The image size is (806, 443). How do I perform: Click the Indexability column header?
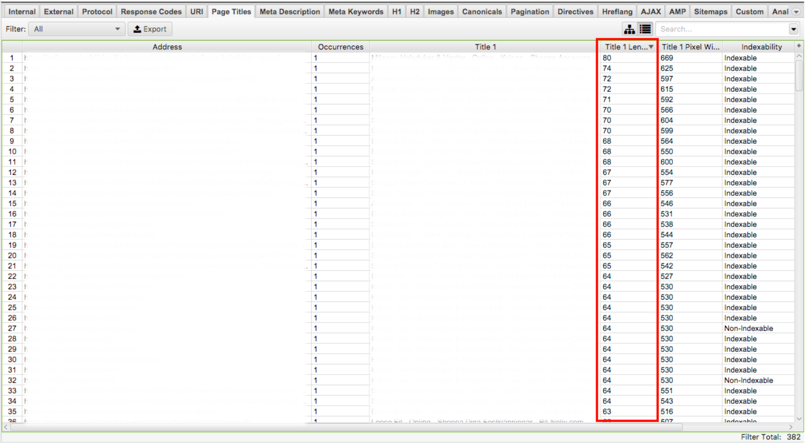coord(761,47)
